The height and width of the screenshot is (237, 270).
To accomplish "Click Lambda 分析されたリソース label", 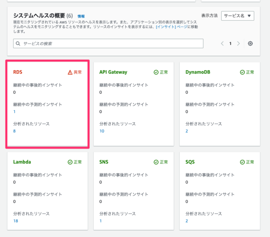I will coord(31,213).
